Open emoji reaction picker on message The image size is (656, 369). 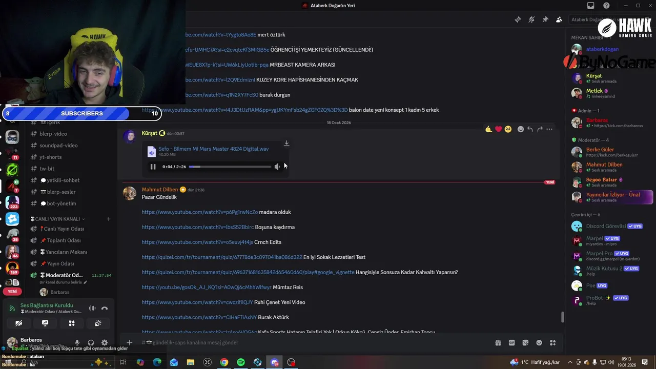521,129
